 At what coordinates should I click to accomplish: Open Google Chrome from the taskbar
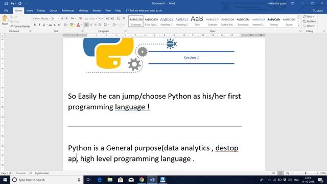(142, 180)
